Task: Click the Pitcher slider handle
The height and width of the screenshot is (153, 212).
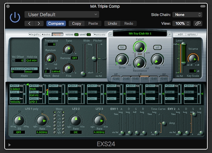Action: coord(94,59)
